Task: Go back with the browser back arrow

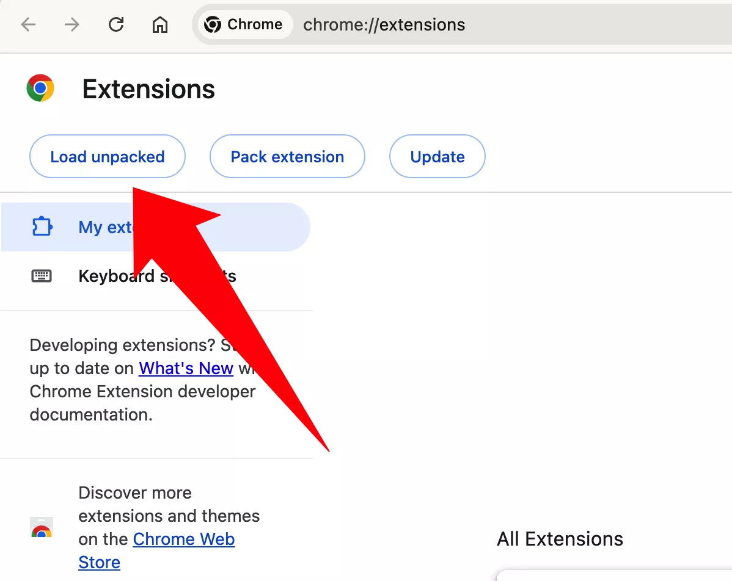Action: point(29,24)
